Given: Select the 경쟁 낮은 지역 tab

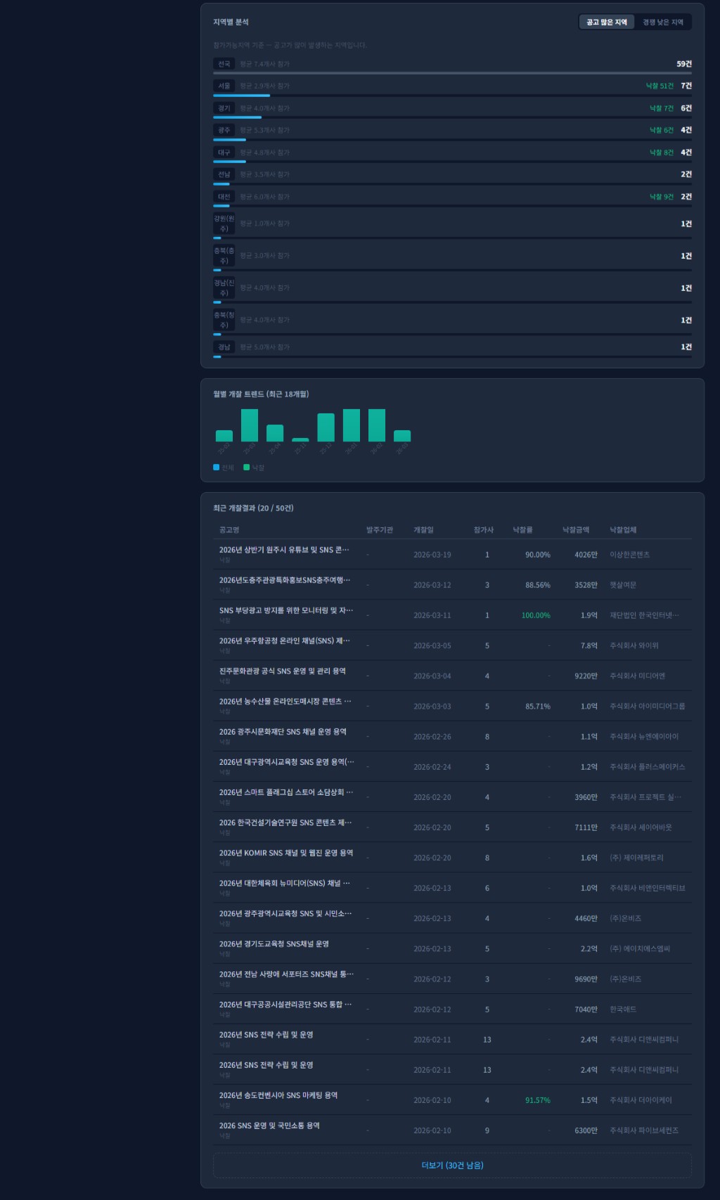Looking at the screenshot, I should [x=662, y=22].
